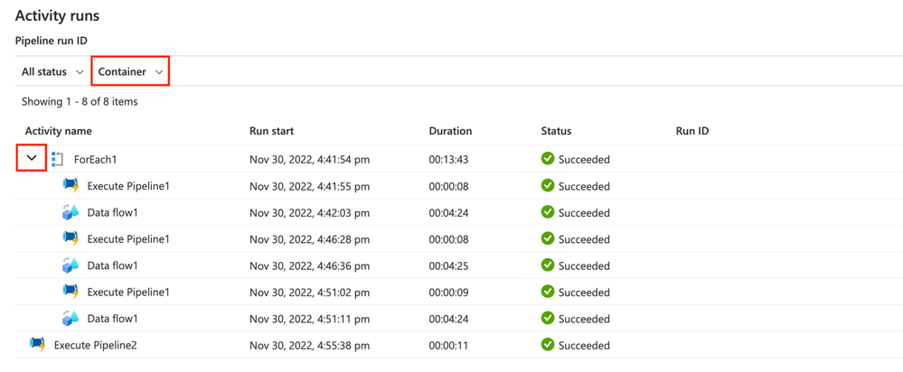Click success checkmark for 4:51:11 pm run
This screenshot has width=903, height=372.
[548, 318]
